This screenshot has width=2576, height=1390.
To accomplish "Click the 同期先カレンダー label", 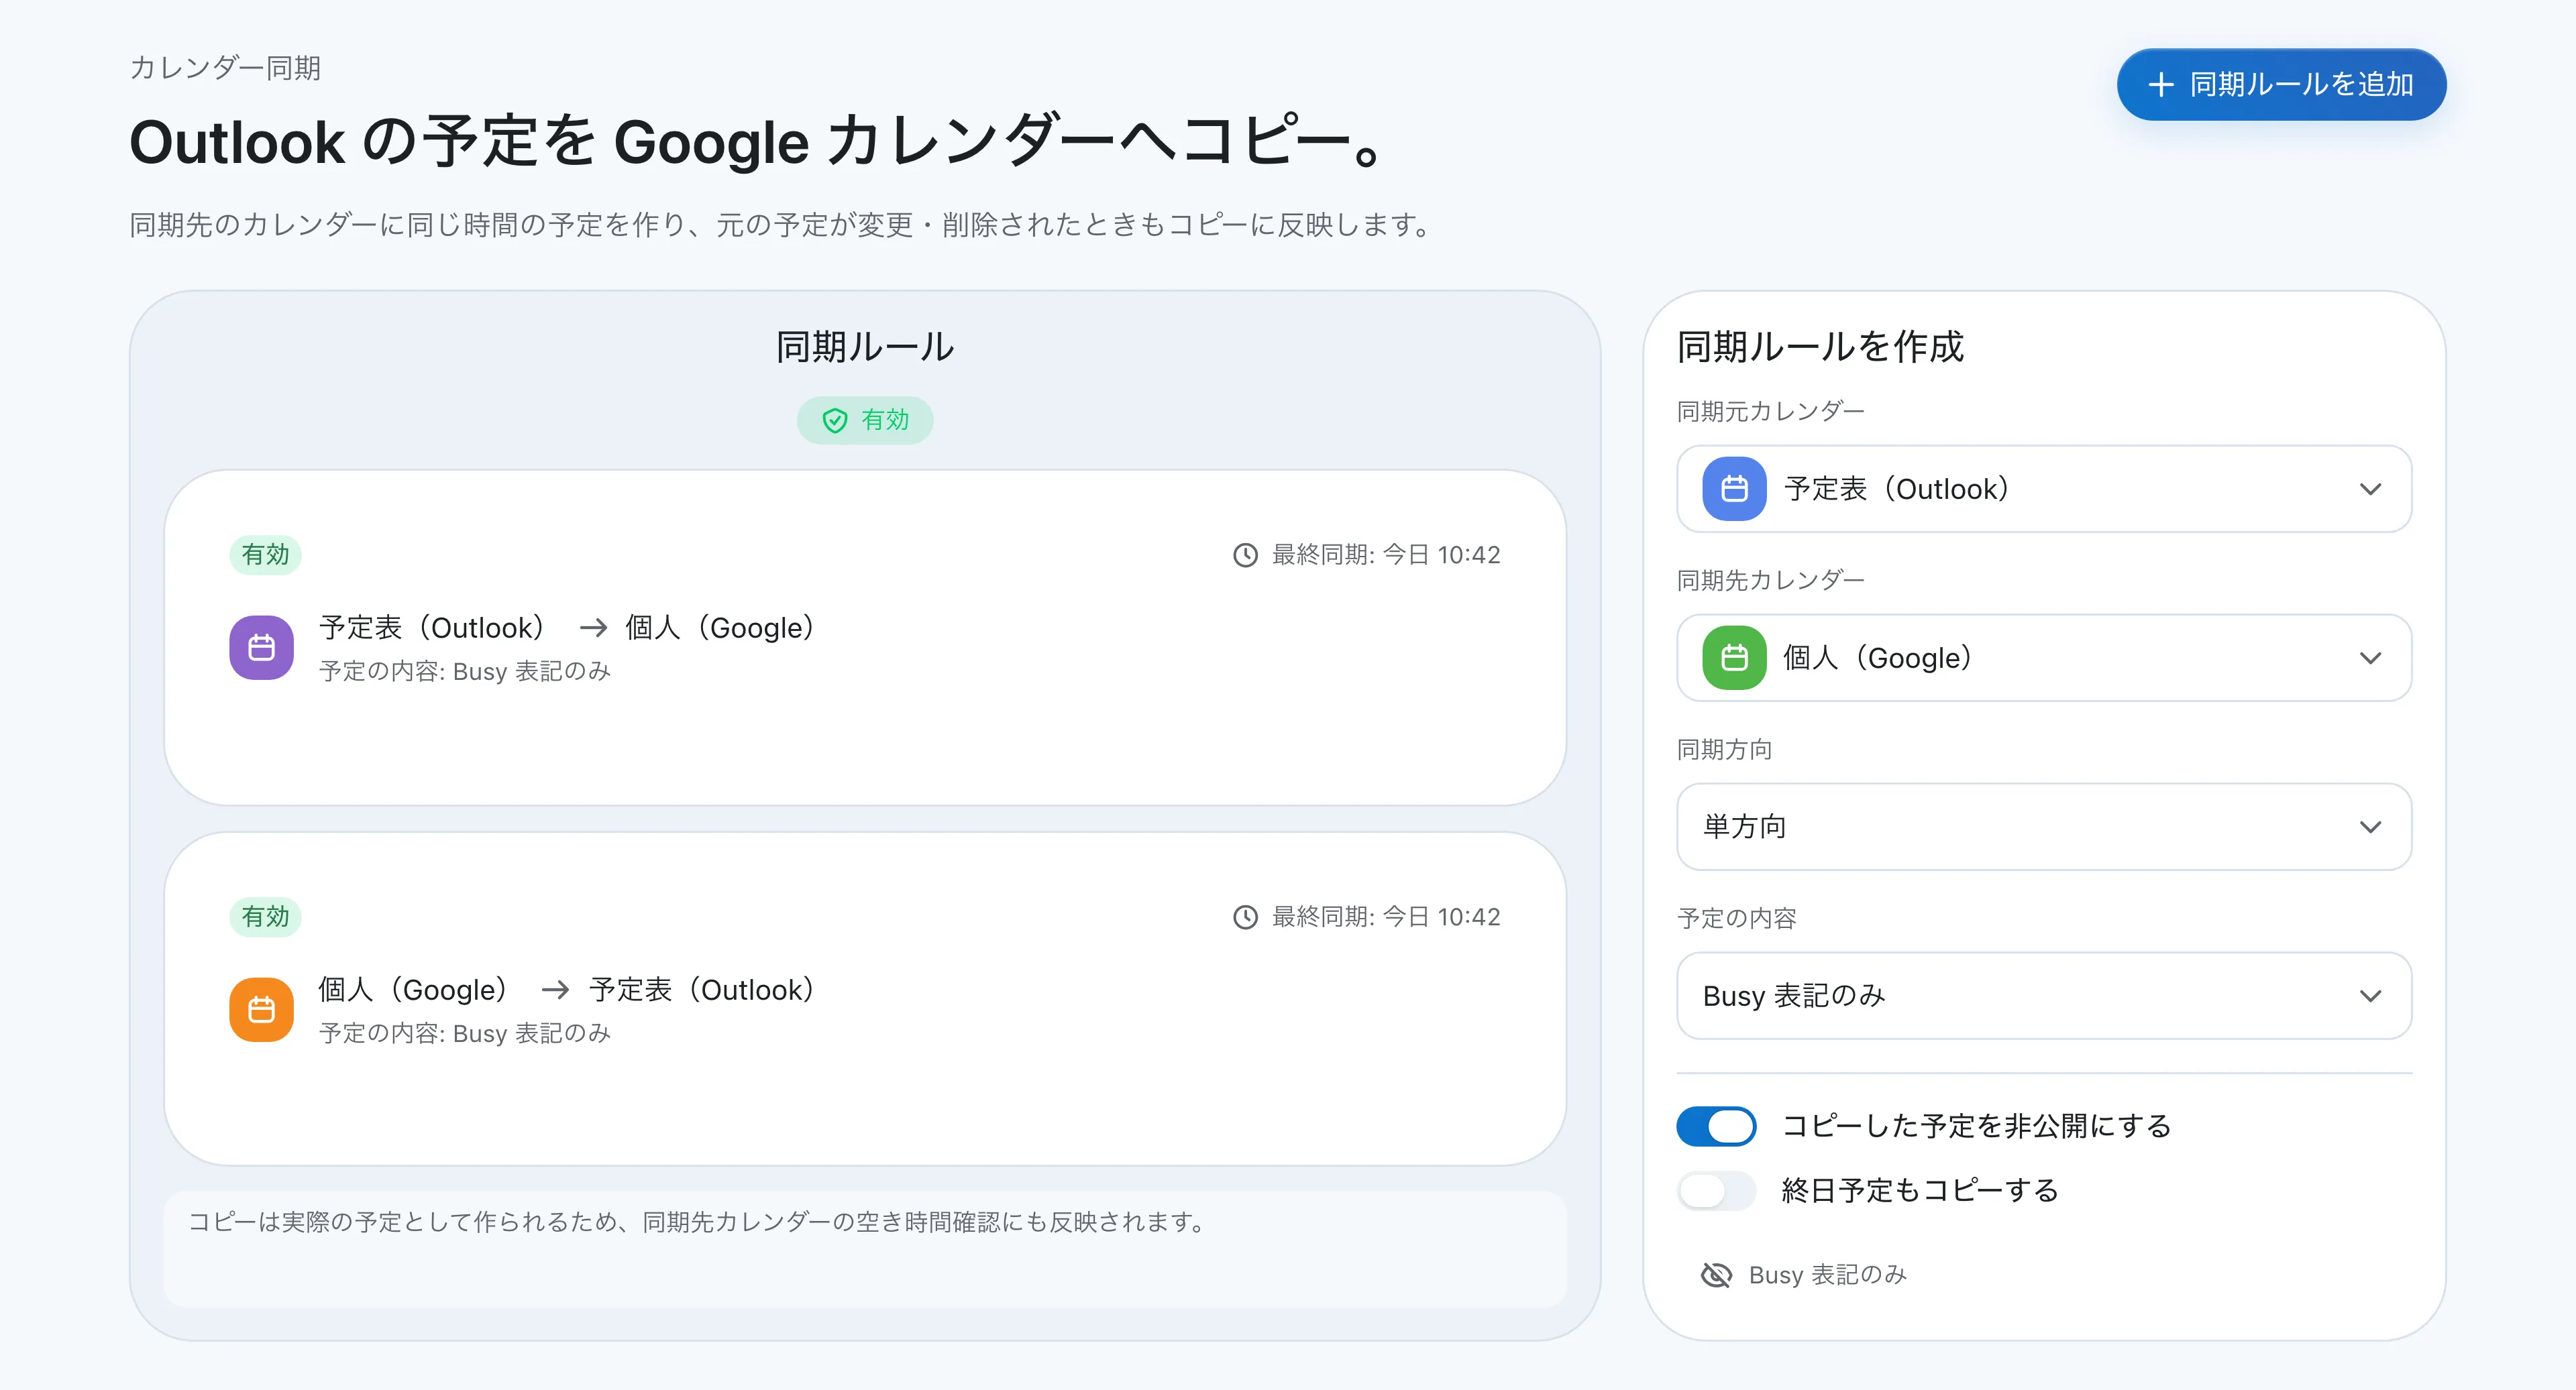I will [x=1770, y=579].
